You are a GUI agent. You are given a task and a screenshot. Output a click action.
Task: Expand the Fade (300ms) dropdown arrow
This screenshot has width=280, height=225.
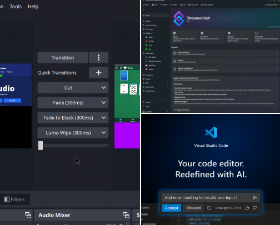pos(103,103)
